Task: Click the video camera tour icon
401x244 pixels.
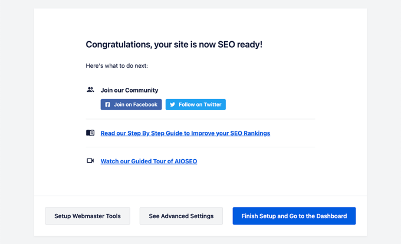Action: pos(90,161)
